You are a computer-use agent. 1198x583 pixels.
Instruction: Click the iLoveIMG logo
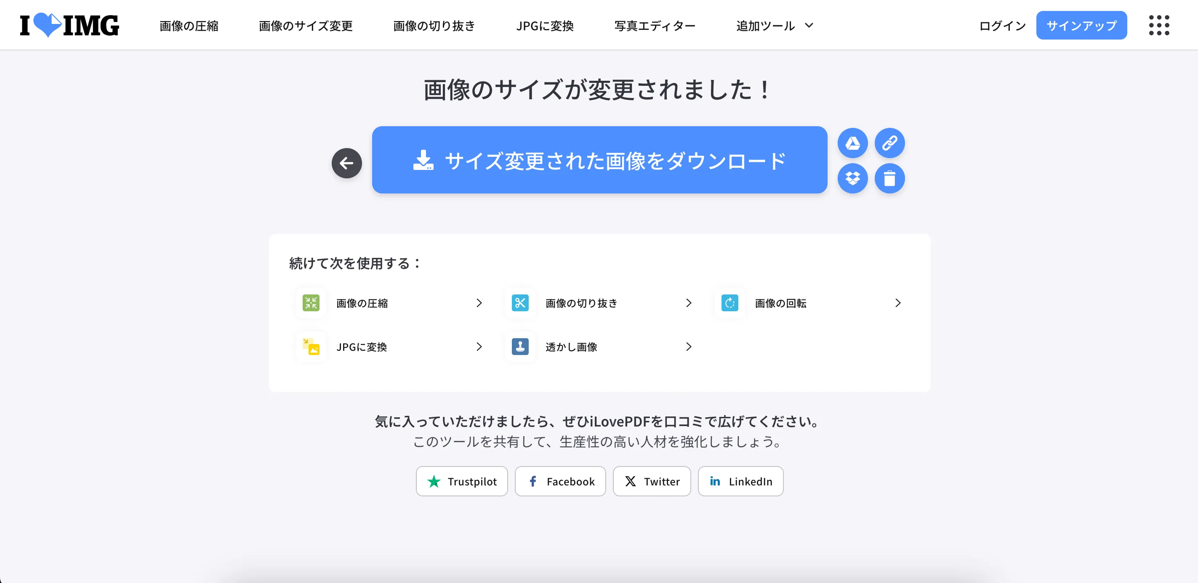click(x=69, y=25)
